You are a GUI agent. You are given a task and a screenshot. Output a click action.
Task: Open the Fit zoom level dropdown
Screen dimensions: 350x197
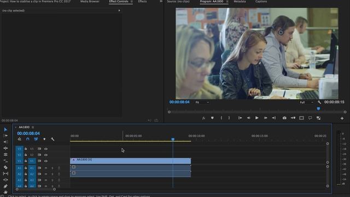(x=202, y=102)
